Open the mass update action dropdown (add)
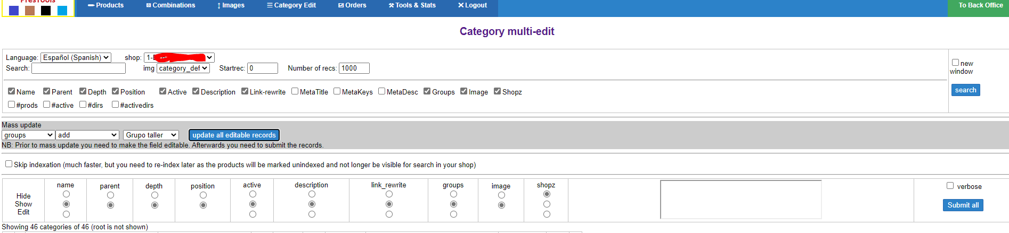This screenshot has width=1009, height=233. [x=87, y=135]
